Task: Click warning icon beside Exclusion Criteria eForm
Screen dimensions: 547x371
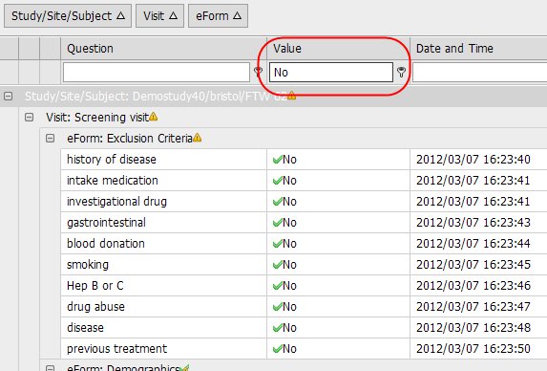Action: click(198, 138)
